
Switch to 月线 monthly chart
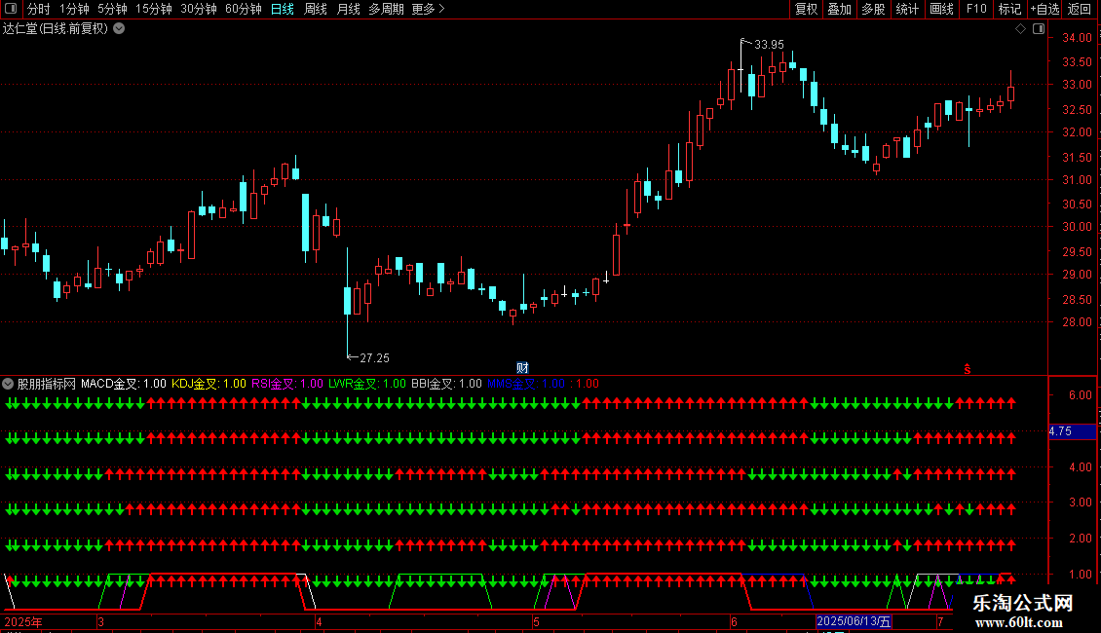click(348, 9)
